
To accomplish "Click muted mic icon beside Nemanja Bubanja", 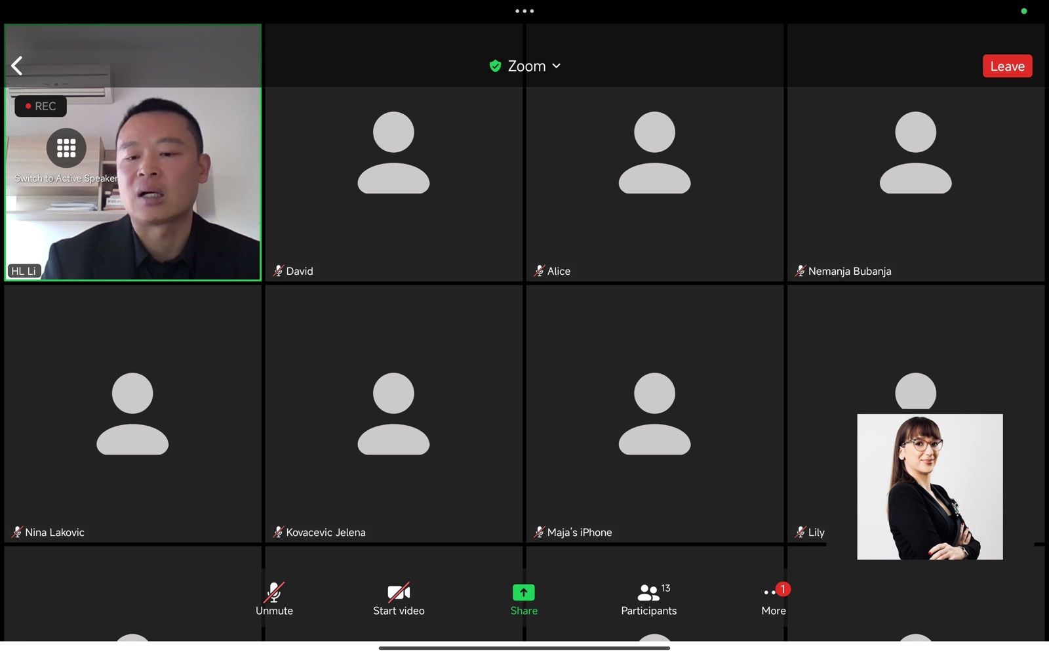I will (800, 271).
